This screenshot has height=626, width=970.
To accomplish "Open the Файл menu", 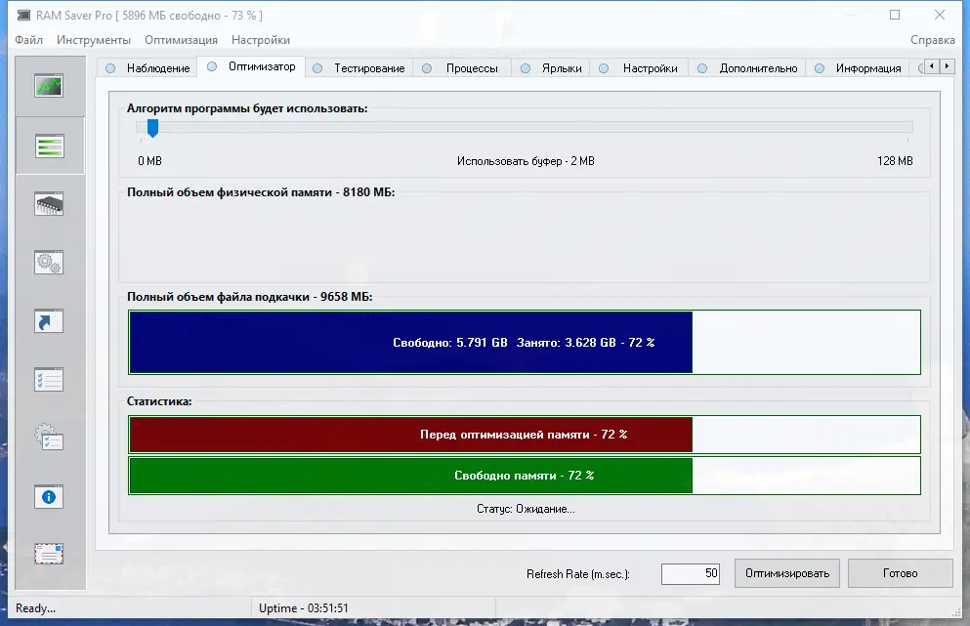I will tap(28, 40).
